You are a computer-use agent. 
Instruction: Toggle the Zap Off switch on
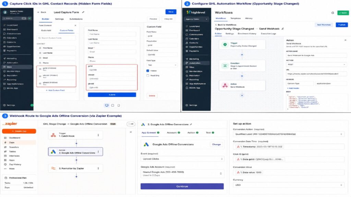pyautogui.click(x=131, y=124)
